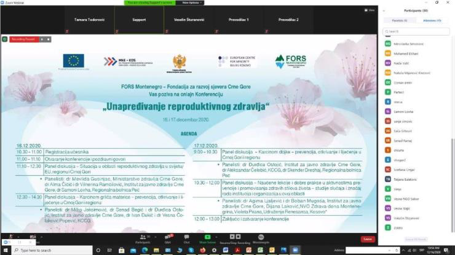The height and width of the screenshot is (255, 455).
Task: Open notification center in system tray
Action: pos(446,250)
